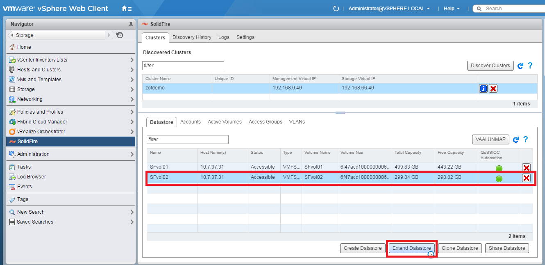Viewport: 545px width, 265px height.
Task: Click the Saved Searches icon
Action: (x=12, y=222)
